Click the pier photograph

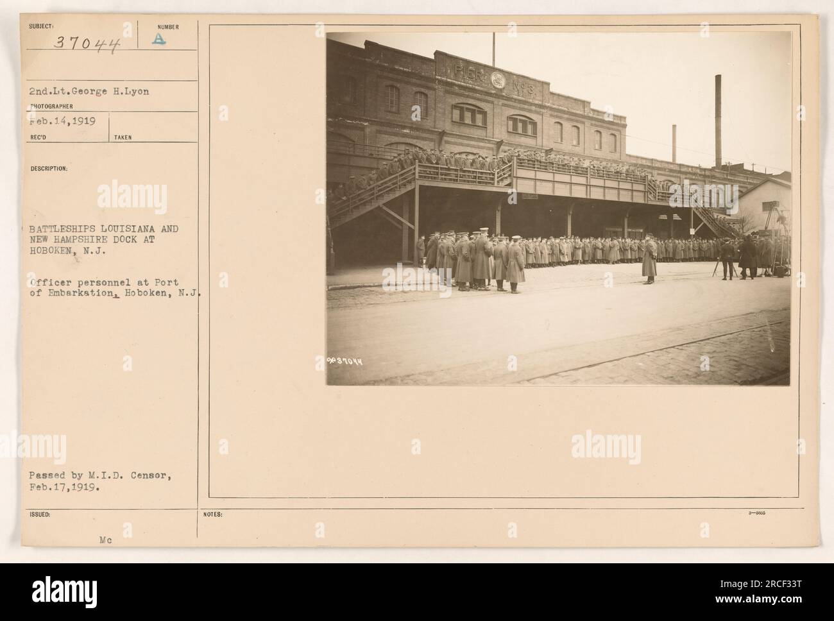(x=558, y=208)
